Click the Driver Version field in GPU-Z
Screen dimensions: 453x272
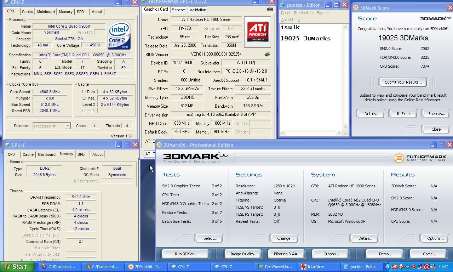[221, 115]
